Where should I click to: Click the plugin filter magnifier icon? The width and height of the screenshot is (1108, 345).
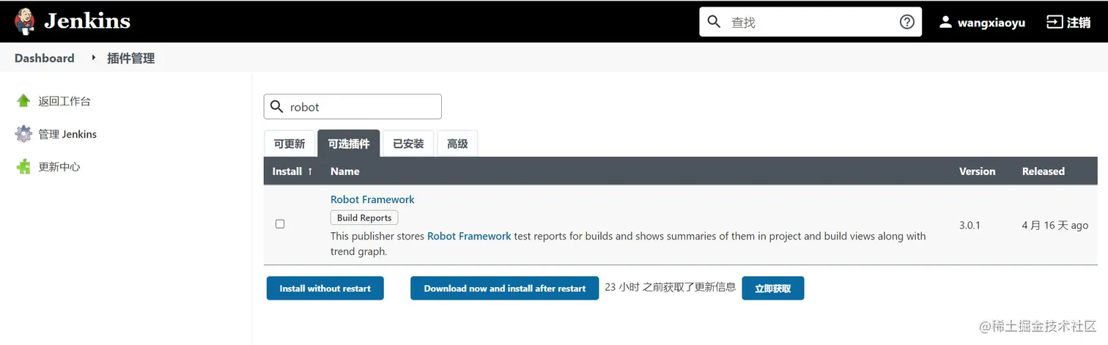coord(276,107)
